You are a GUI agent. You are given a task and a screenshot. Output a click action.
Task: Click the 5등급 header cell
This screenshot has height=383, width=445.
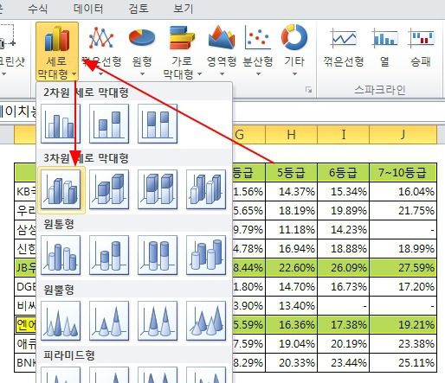pyautogui.click(x=291, y=172)
